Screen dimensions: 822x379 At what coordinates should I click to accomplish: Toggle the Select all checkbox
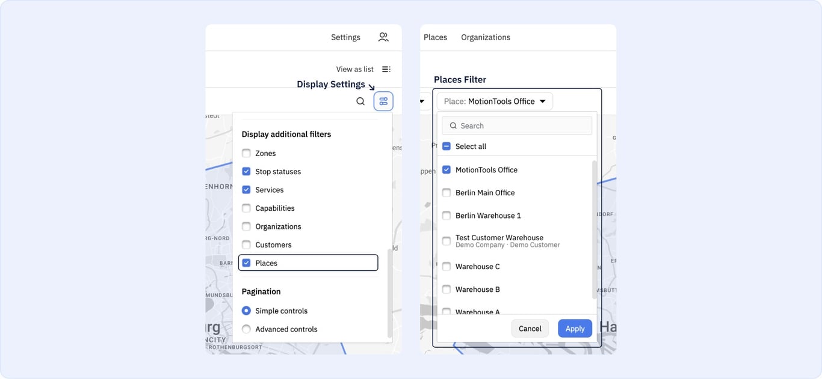(447, 147)
